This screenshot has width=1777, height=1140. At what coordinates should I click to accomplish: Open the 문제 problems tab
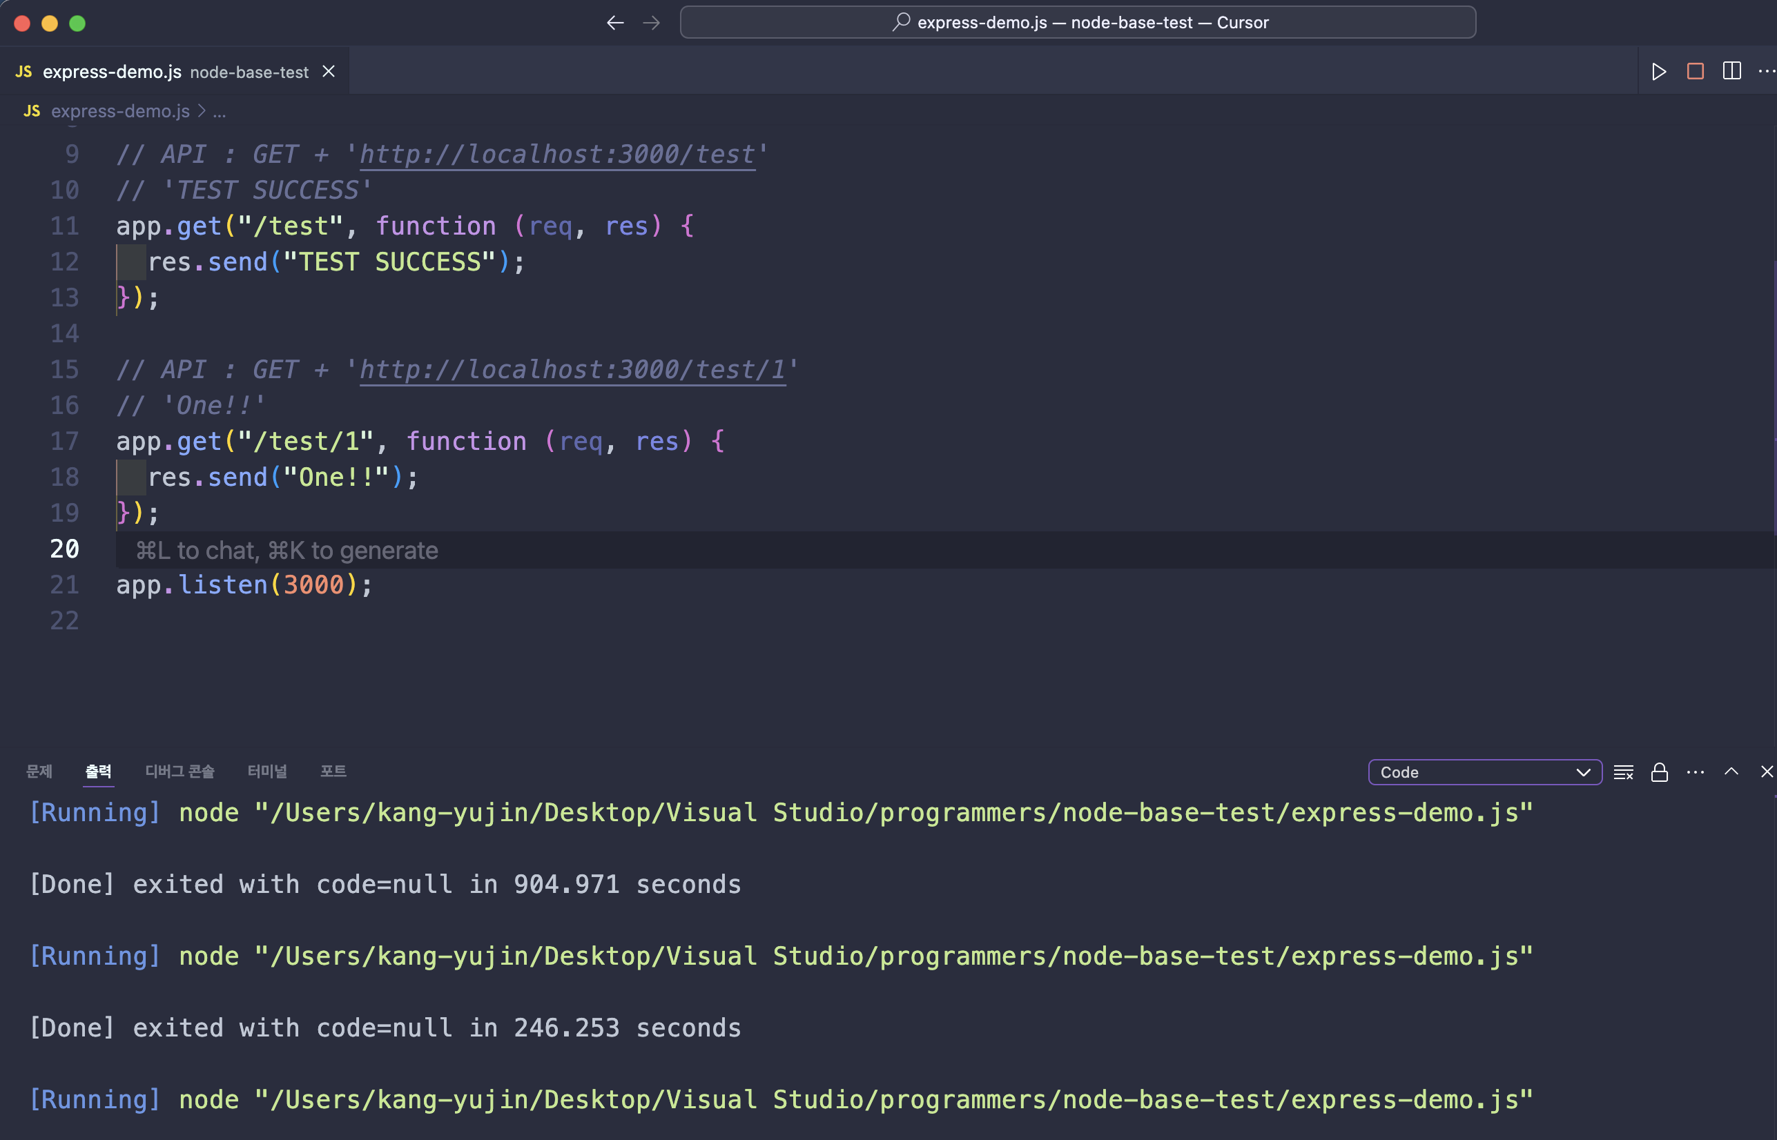39,772
